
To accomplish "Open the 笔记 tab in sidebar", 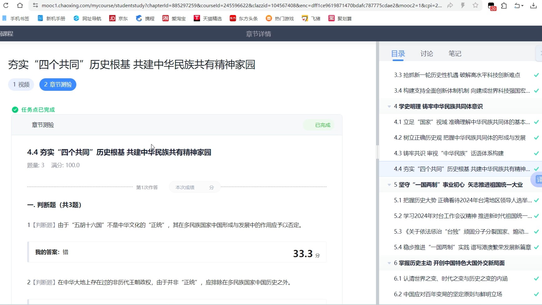I will (x=455, y=54).
